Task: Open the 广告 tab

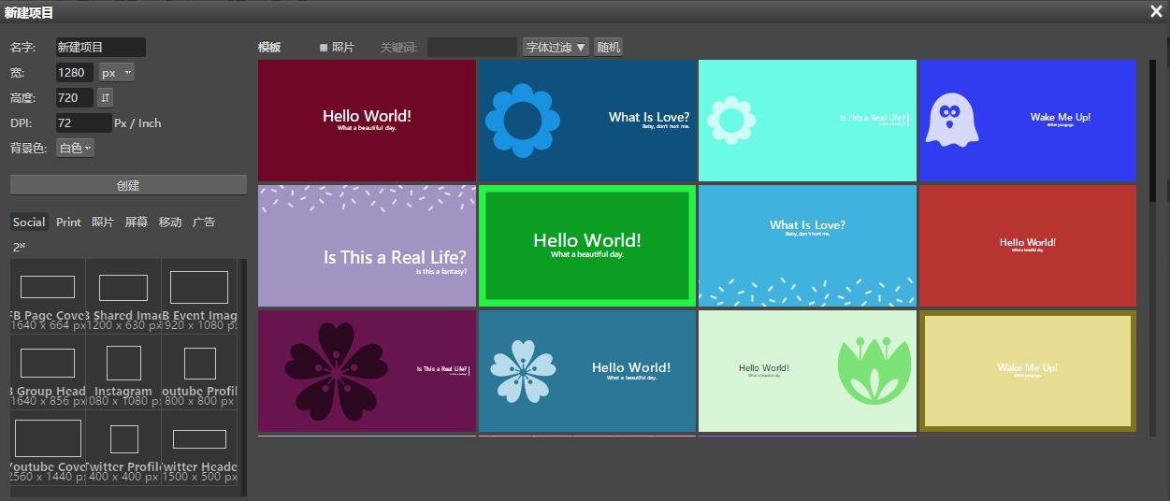Action: 204,222
